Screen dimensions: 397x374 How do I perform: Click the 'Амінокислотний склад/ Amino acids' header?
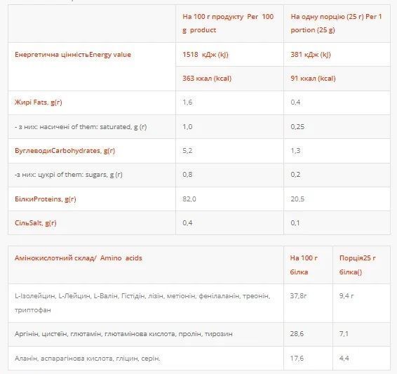[79, 258]
